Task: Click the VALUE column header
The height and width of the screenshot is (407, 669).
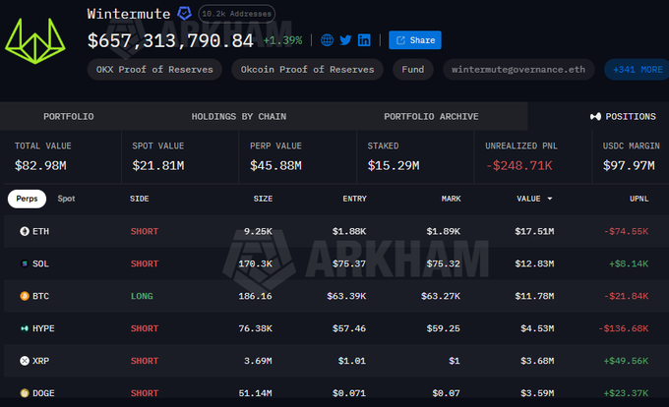Action: pyautogui.click(x=528, y=199)
